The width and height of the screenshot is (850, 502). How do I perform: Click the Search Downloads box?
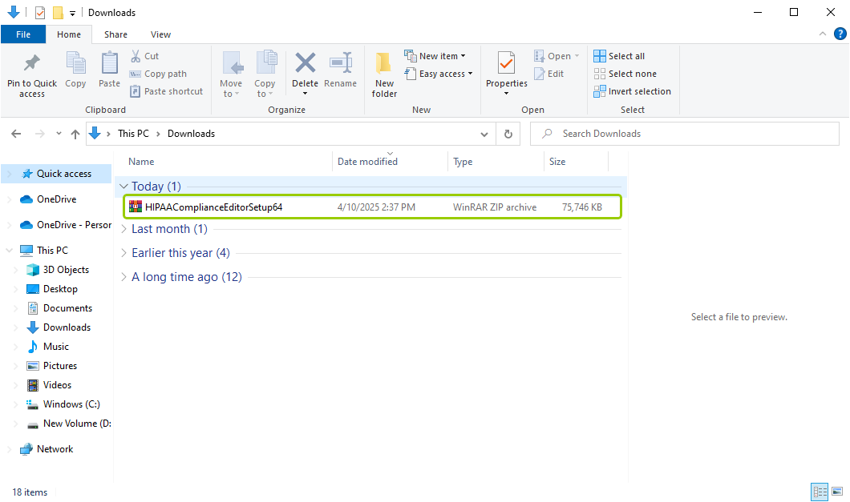point(685,134)
